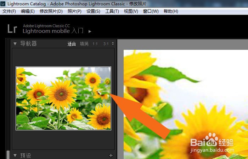Click the Lr title bar application icon
The image size is (248, 159).
[3, 4]
